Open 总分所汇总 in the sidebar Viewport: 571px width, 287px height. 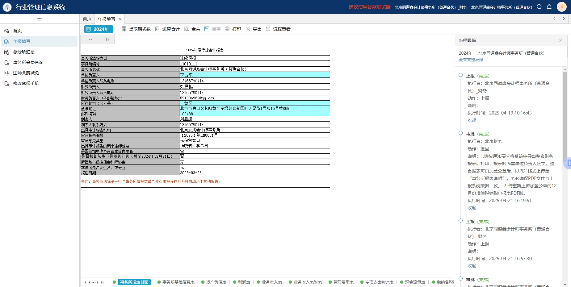24,52
